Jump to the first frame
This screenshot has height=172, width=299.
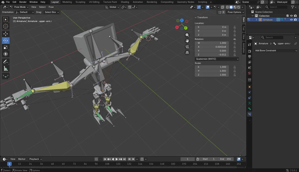pyautogui.click(x=105, y=159)
